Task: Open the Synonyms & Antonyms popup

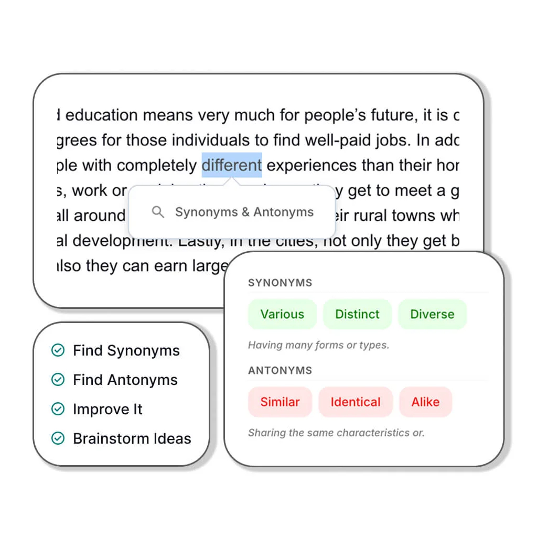Action: [232, 212]
